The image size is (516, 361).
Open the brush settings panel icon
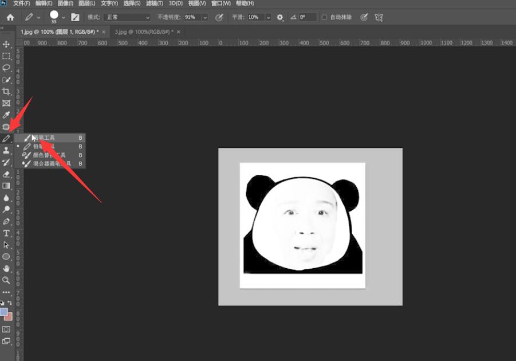pyautogui.click(x=75, y=17)
